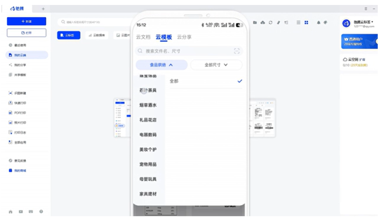The width and height of the screenshot is (379, 217).
Task: Select the blue 云标签 tab button
Action: coord(69,35)
